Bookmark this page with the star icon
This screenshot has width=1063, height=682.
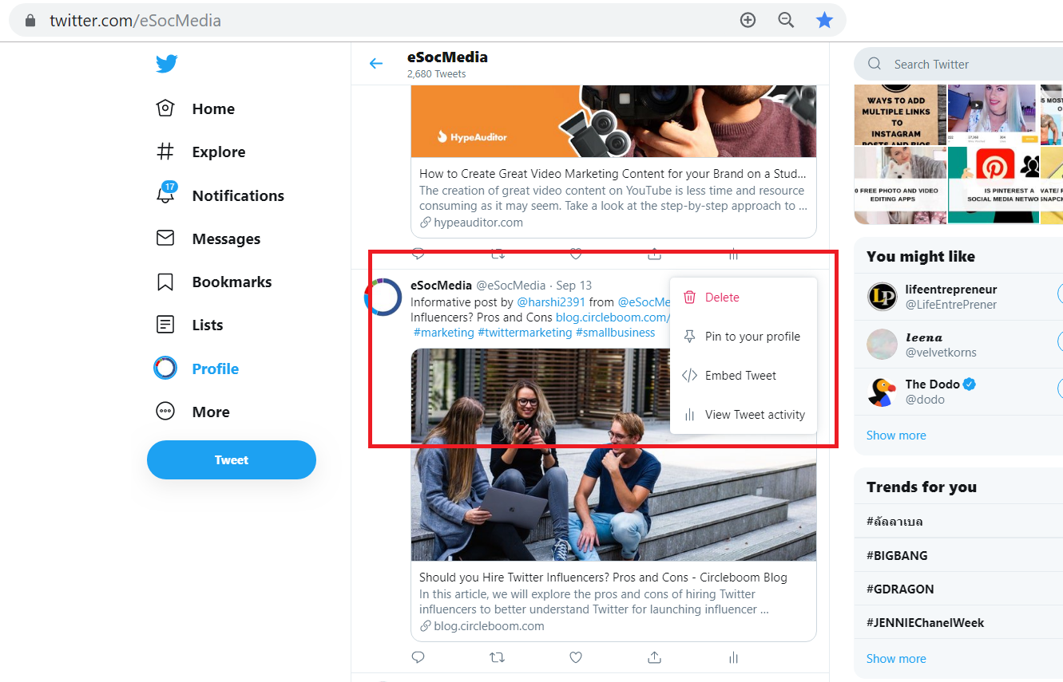pyautogui.click(x=824, y=21)
